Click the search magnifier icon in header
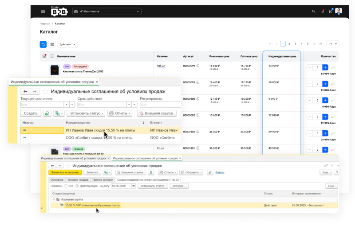Image resolution: width=355 pixels, height=226 pixels. pos(314,11)
